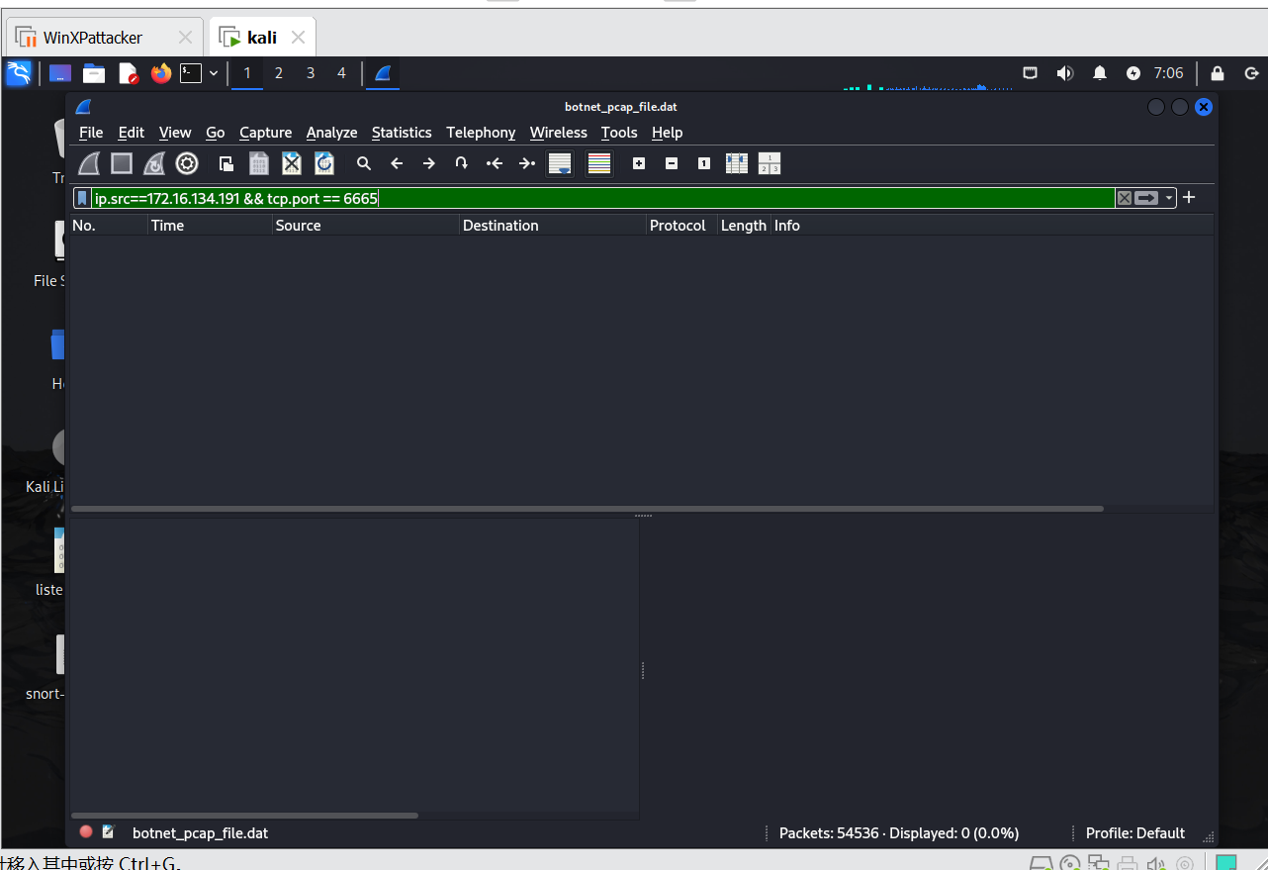Image resolution: width=1268 pixels, height=870 pixels.
Task: Click the Profile: Default status entry
Action: [x=1135, y=833]
